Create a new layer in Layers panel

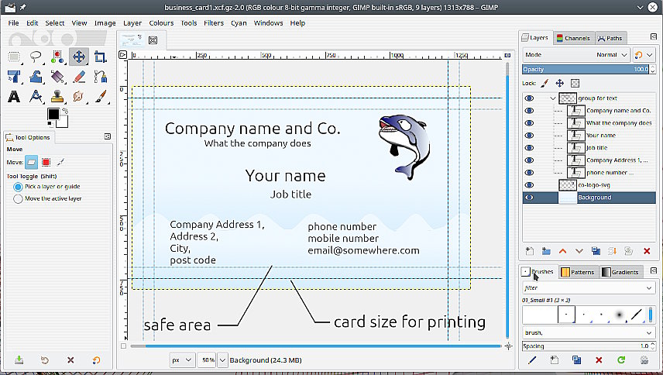[529, 251]
